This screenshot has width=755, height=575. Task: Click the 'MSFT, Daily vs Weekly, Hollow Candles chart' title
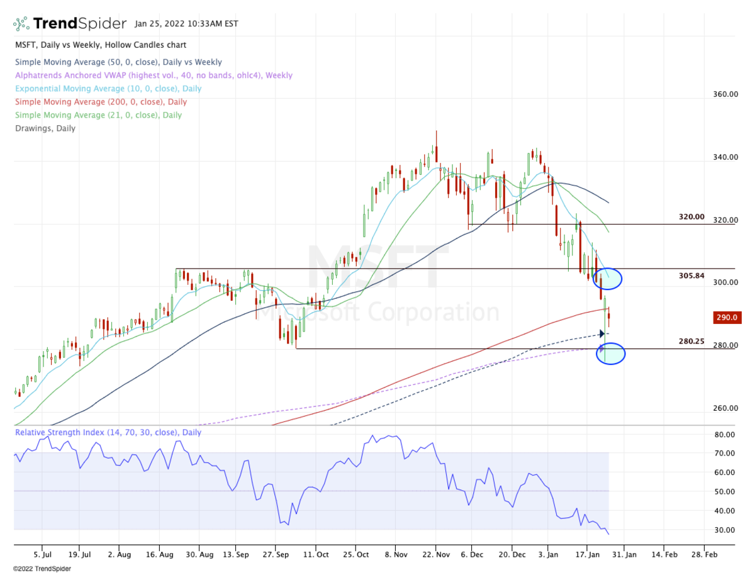pyautogui.click(x=101, y=45)
